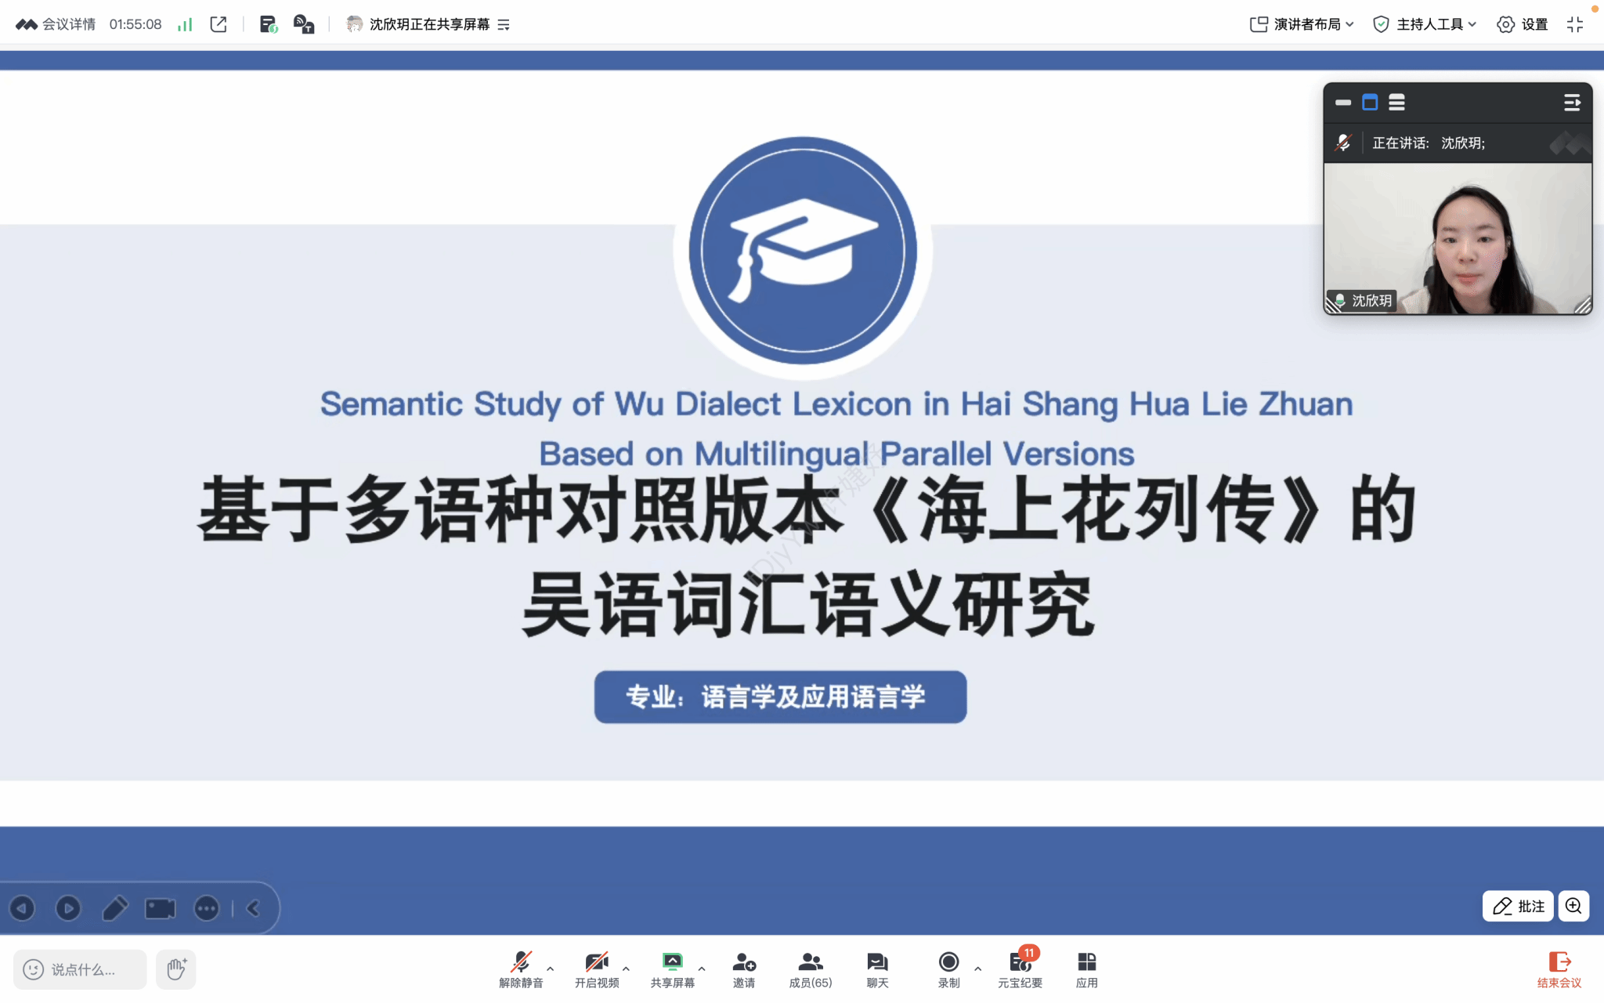Open 元宝纪要 meeting notes
Screen dimensions: 1604x1003
(1020, 969)
